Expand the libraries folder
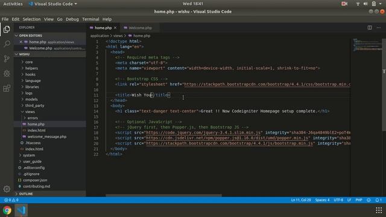 tap(32, 87)
